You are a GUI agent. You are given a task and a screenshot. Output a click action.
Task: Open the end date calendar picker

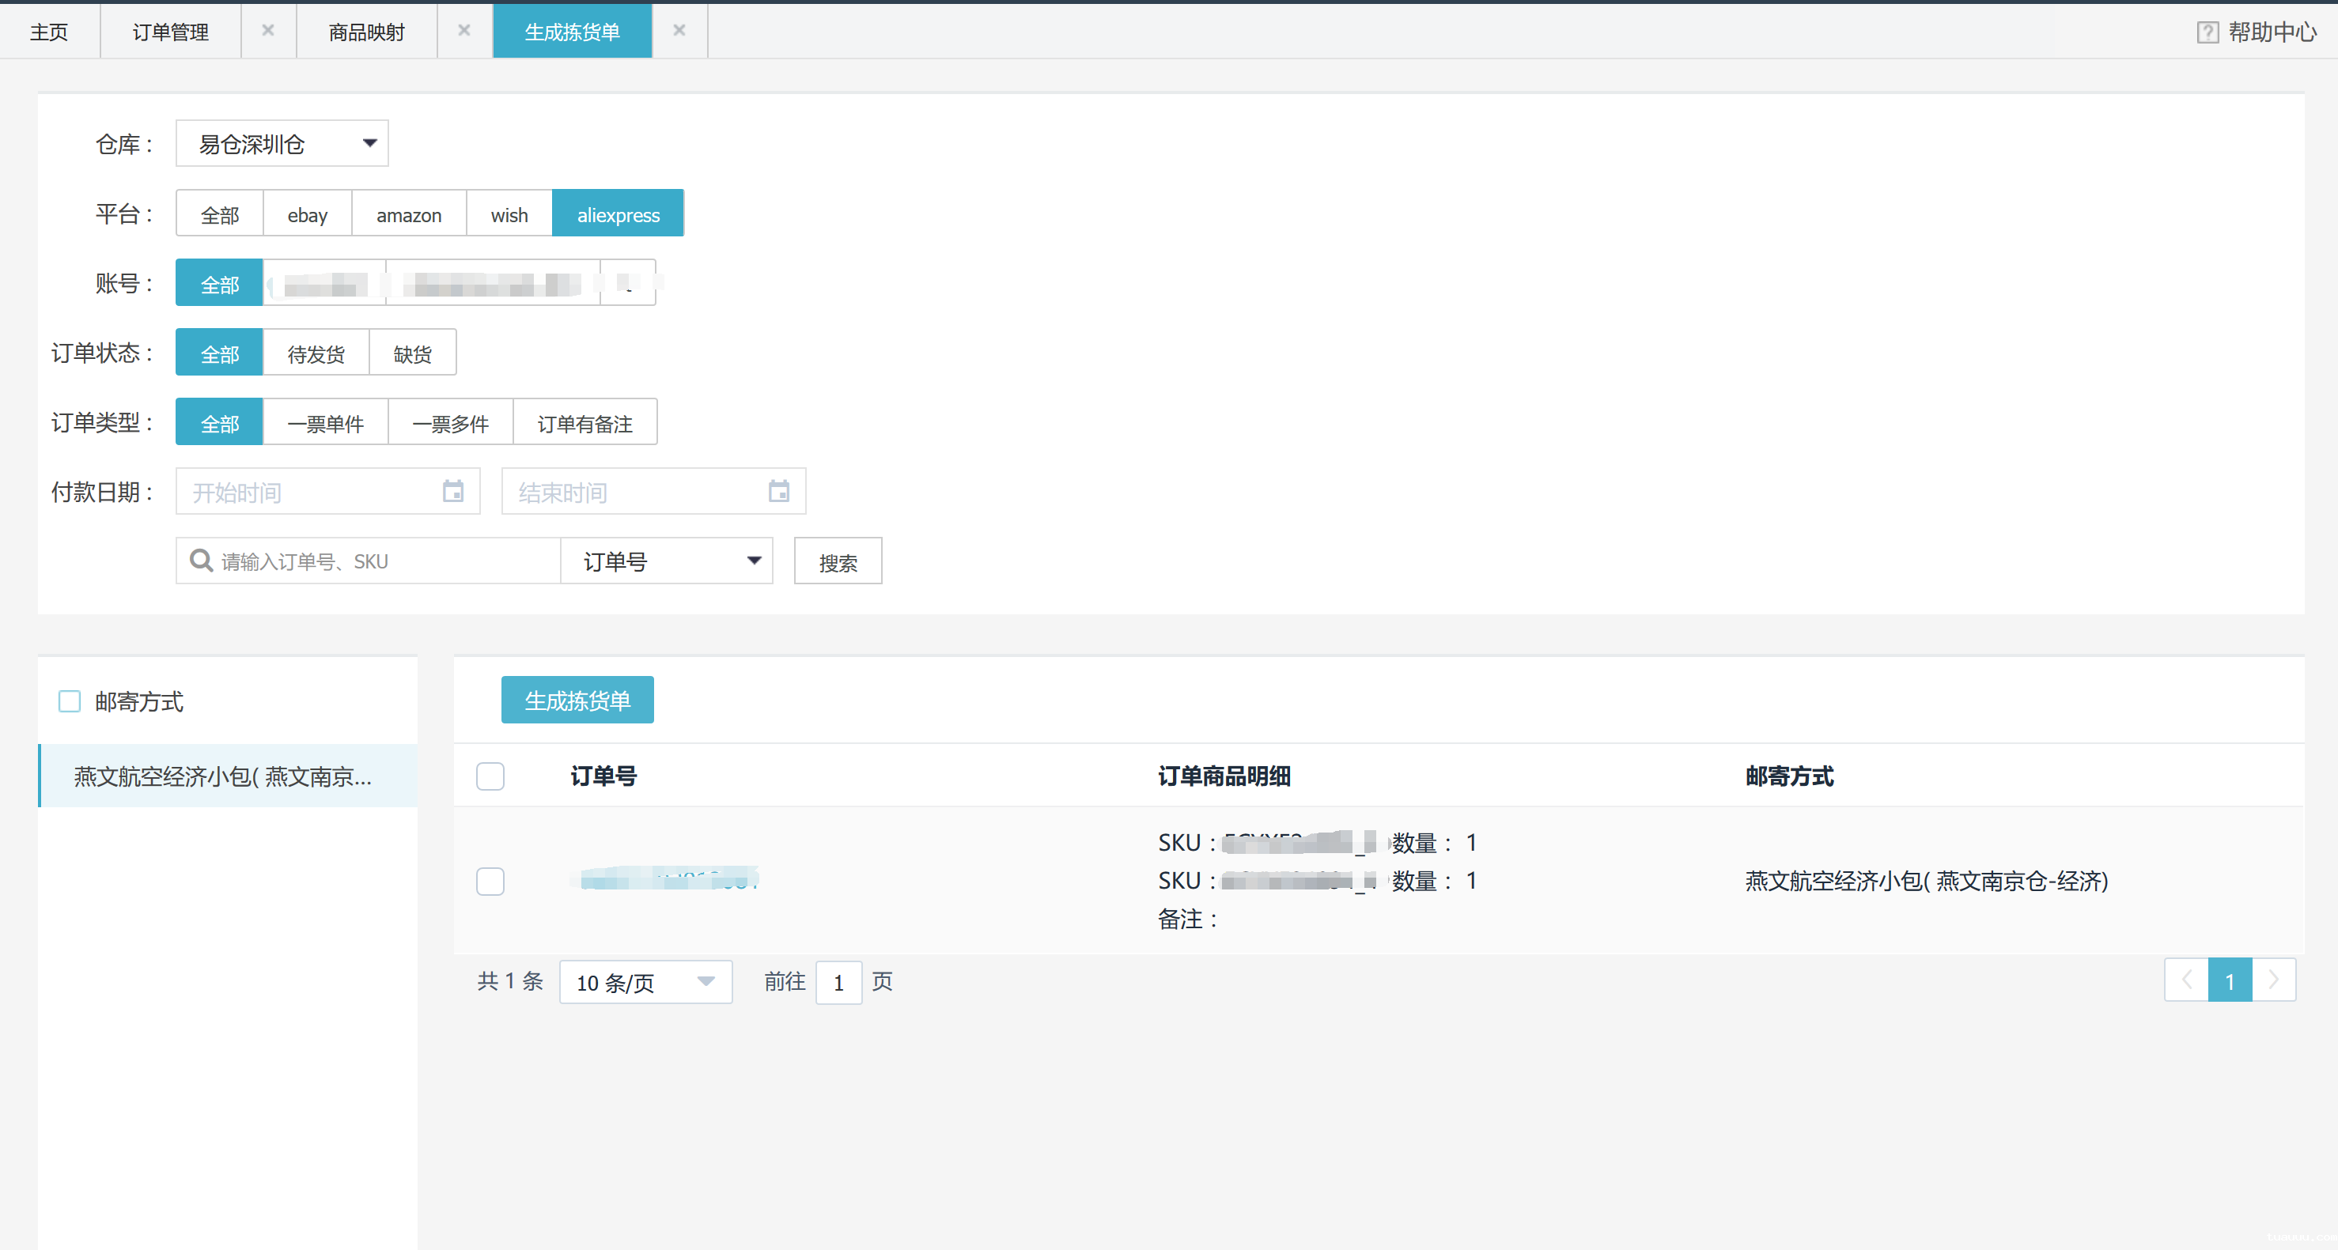779,491
